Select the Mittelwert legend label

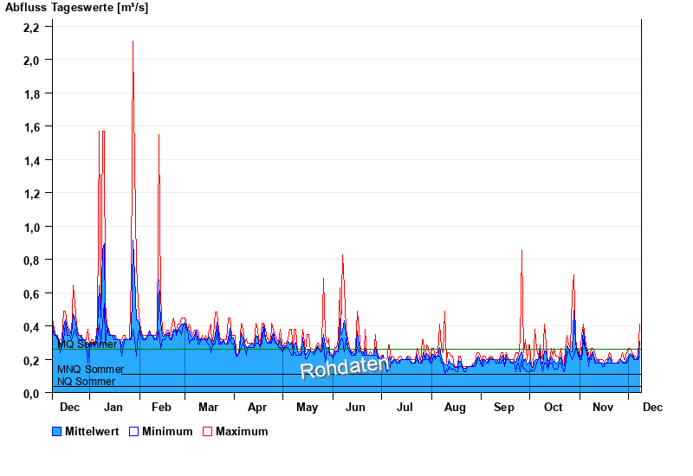click(x=93, y=431)
